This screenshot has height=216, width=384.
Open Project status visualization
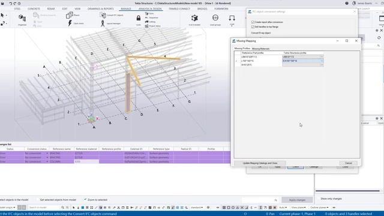click(153, 26)
